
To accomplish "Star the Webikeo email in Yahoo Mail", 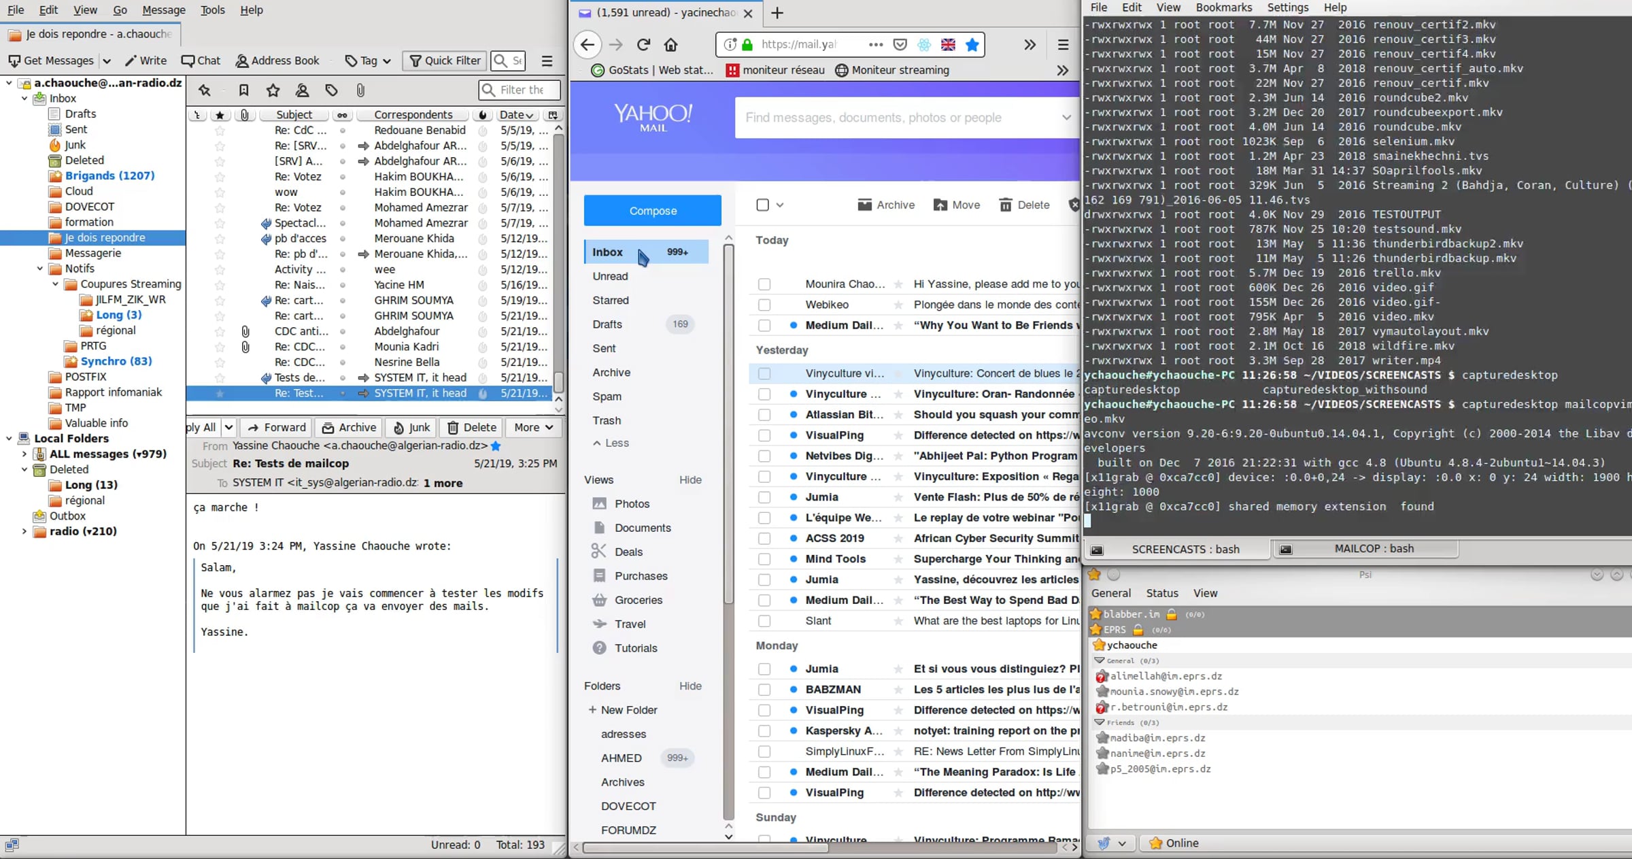I will click(x=898, y=305).
